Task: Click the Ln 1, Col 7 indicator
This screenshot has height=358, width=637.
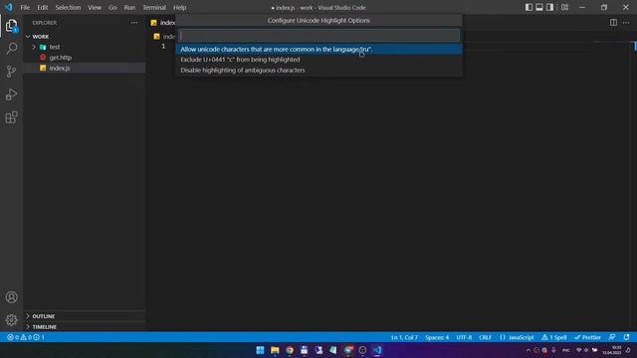Action: 404,337
